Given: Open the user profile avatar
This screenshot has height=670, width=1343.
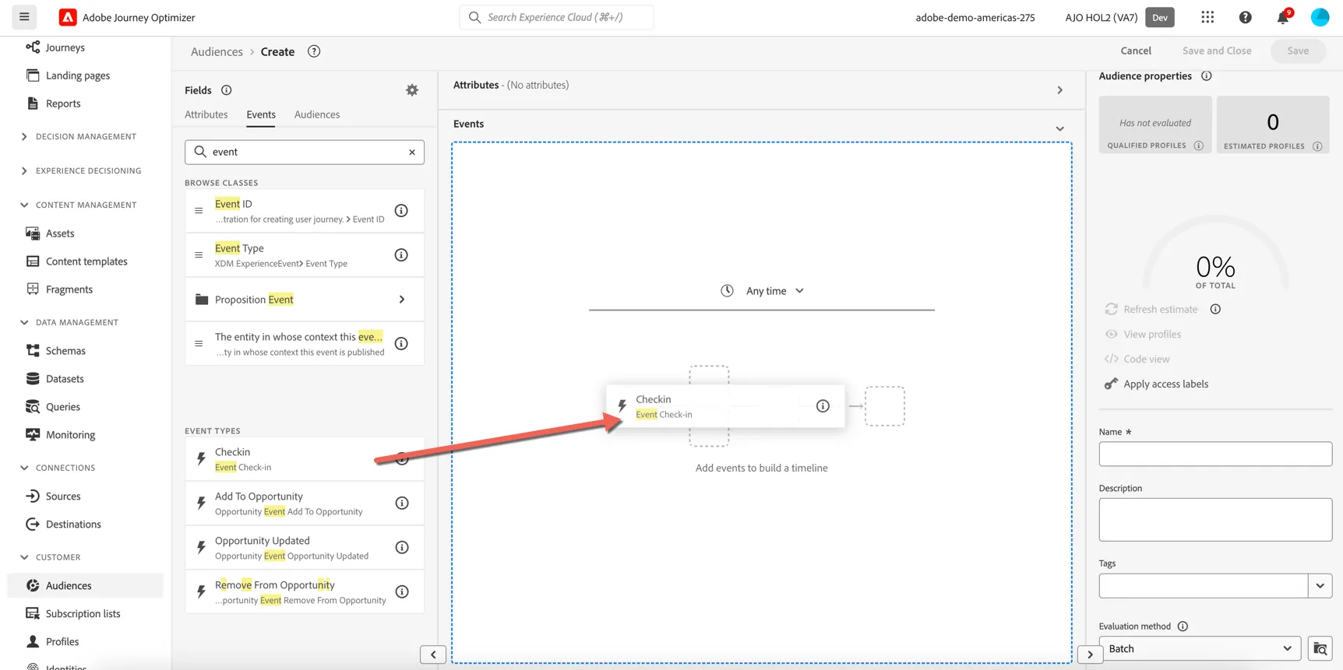Looking at the screenshot, I should (x=1320, y=17).
